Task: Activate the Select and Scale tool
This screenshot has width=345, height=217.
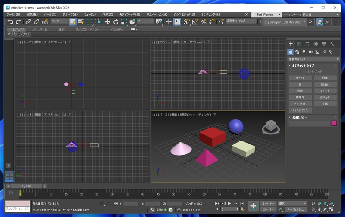Action: 124,21
